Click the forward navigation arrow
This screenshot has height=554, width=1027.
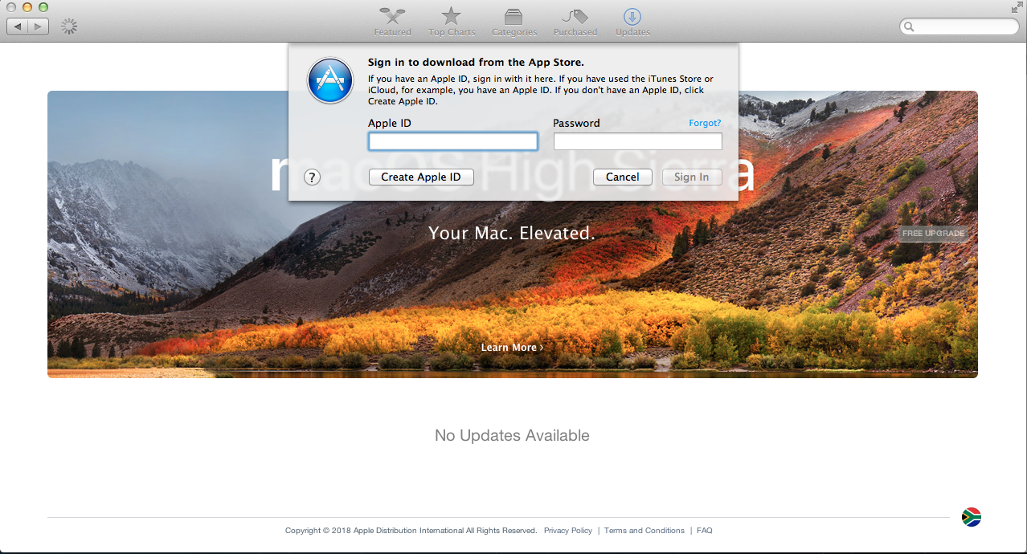tap(39, 26)
